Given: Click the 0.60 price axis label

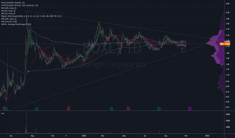Looking at the screenshot, I should pyautogui.click(x=227, y=102).
